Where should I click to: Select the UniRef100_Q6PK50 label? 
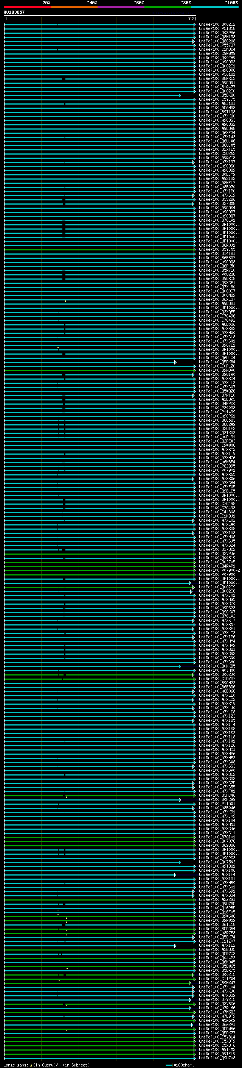pos(217,266)
